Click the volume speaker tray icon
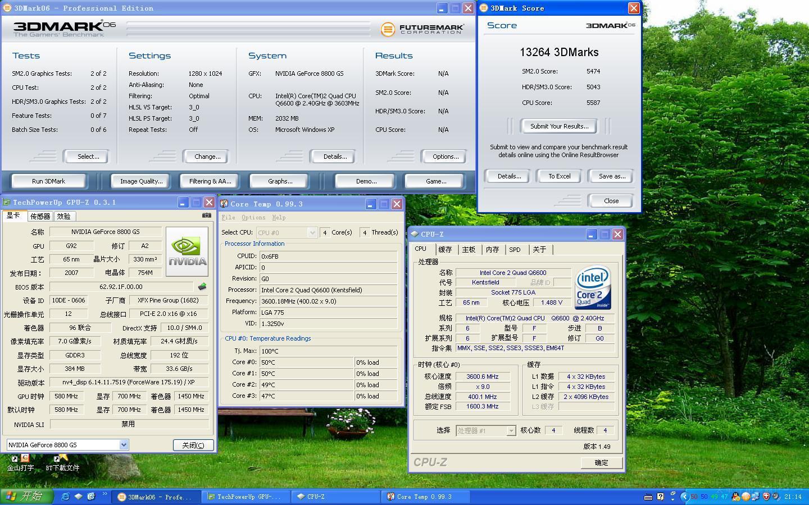Image resolution: width=809 pixels, height=505 pixels. click(x=776, y=497)
